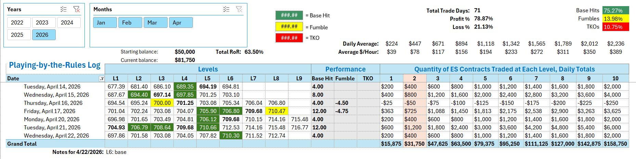The height and width of the screenshot is (159, 636).
Task: Select the Grand Total row label
Action: 22,144
